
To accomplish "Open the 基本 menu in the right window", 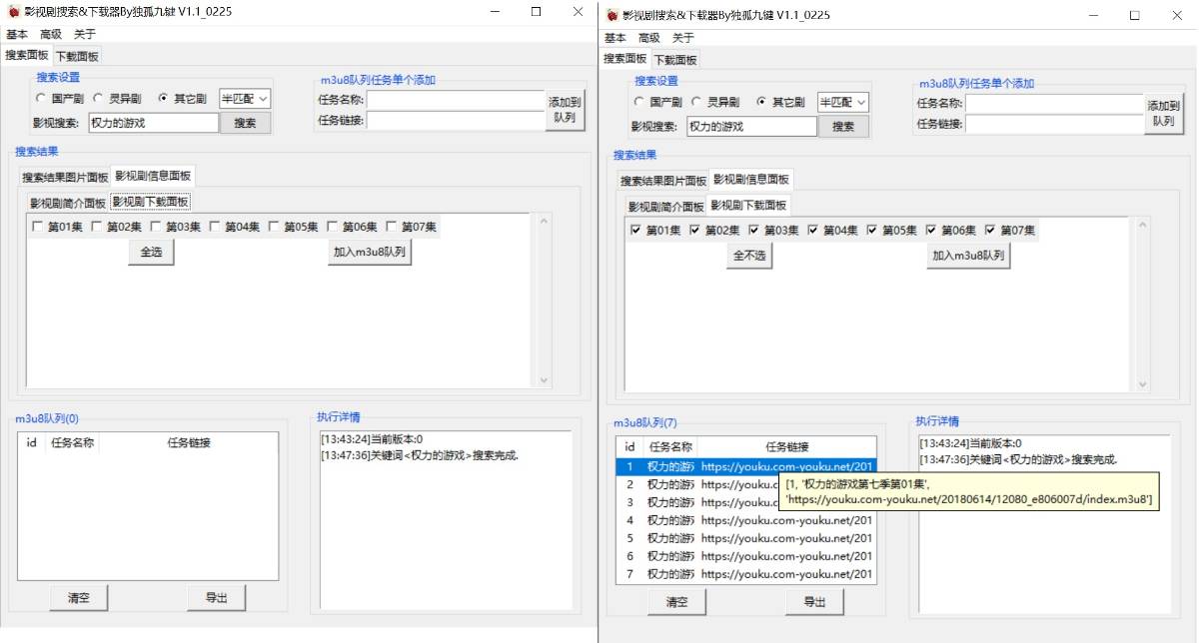I will (615, 38).
